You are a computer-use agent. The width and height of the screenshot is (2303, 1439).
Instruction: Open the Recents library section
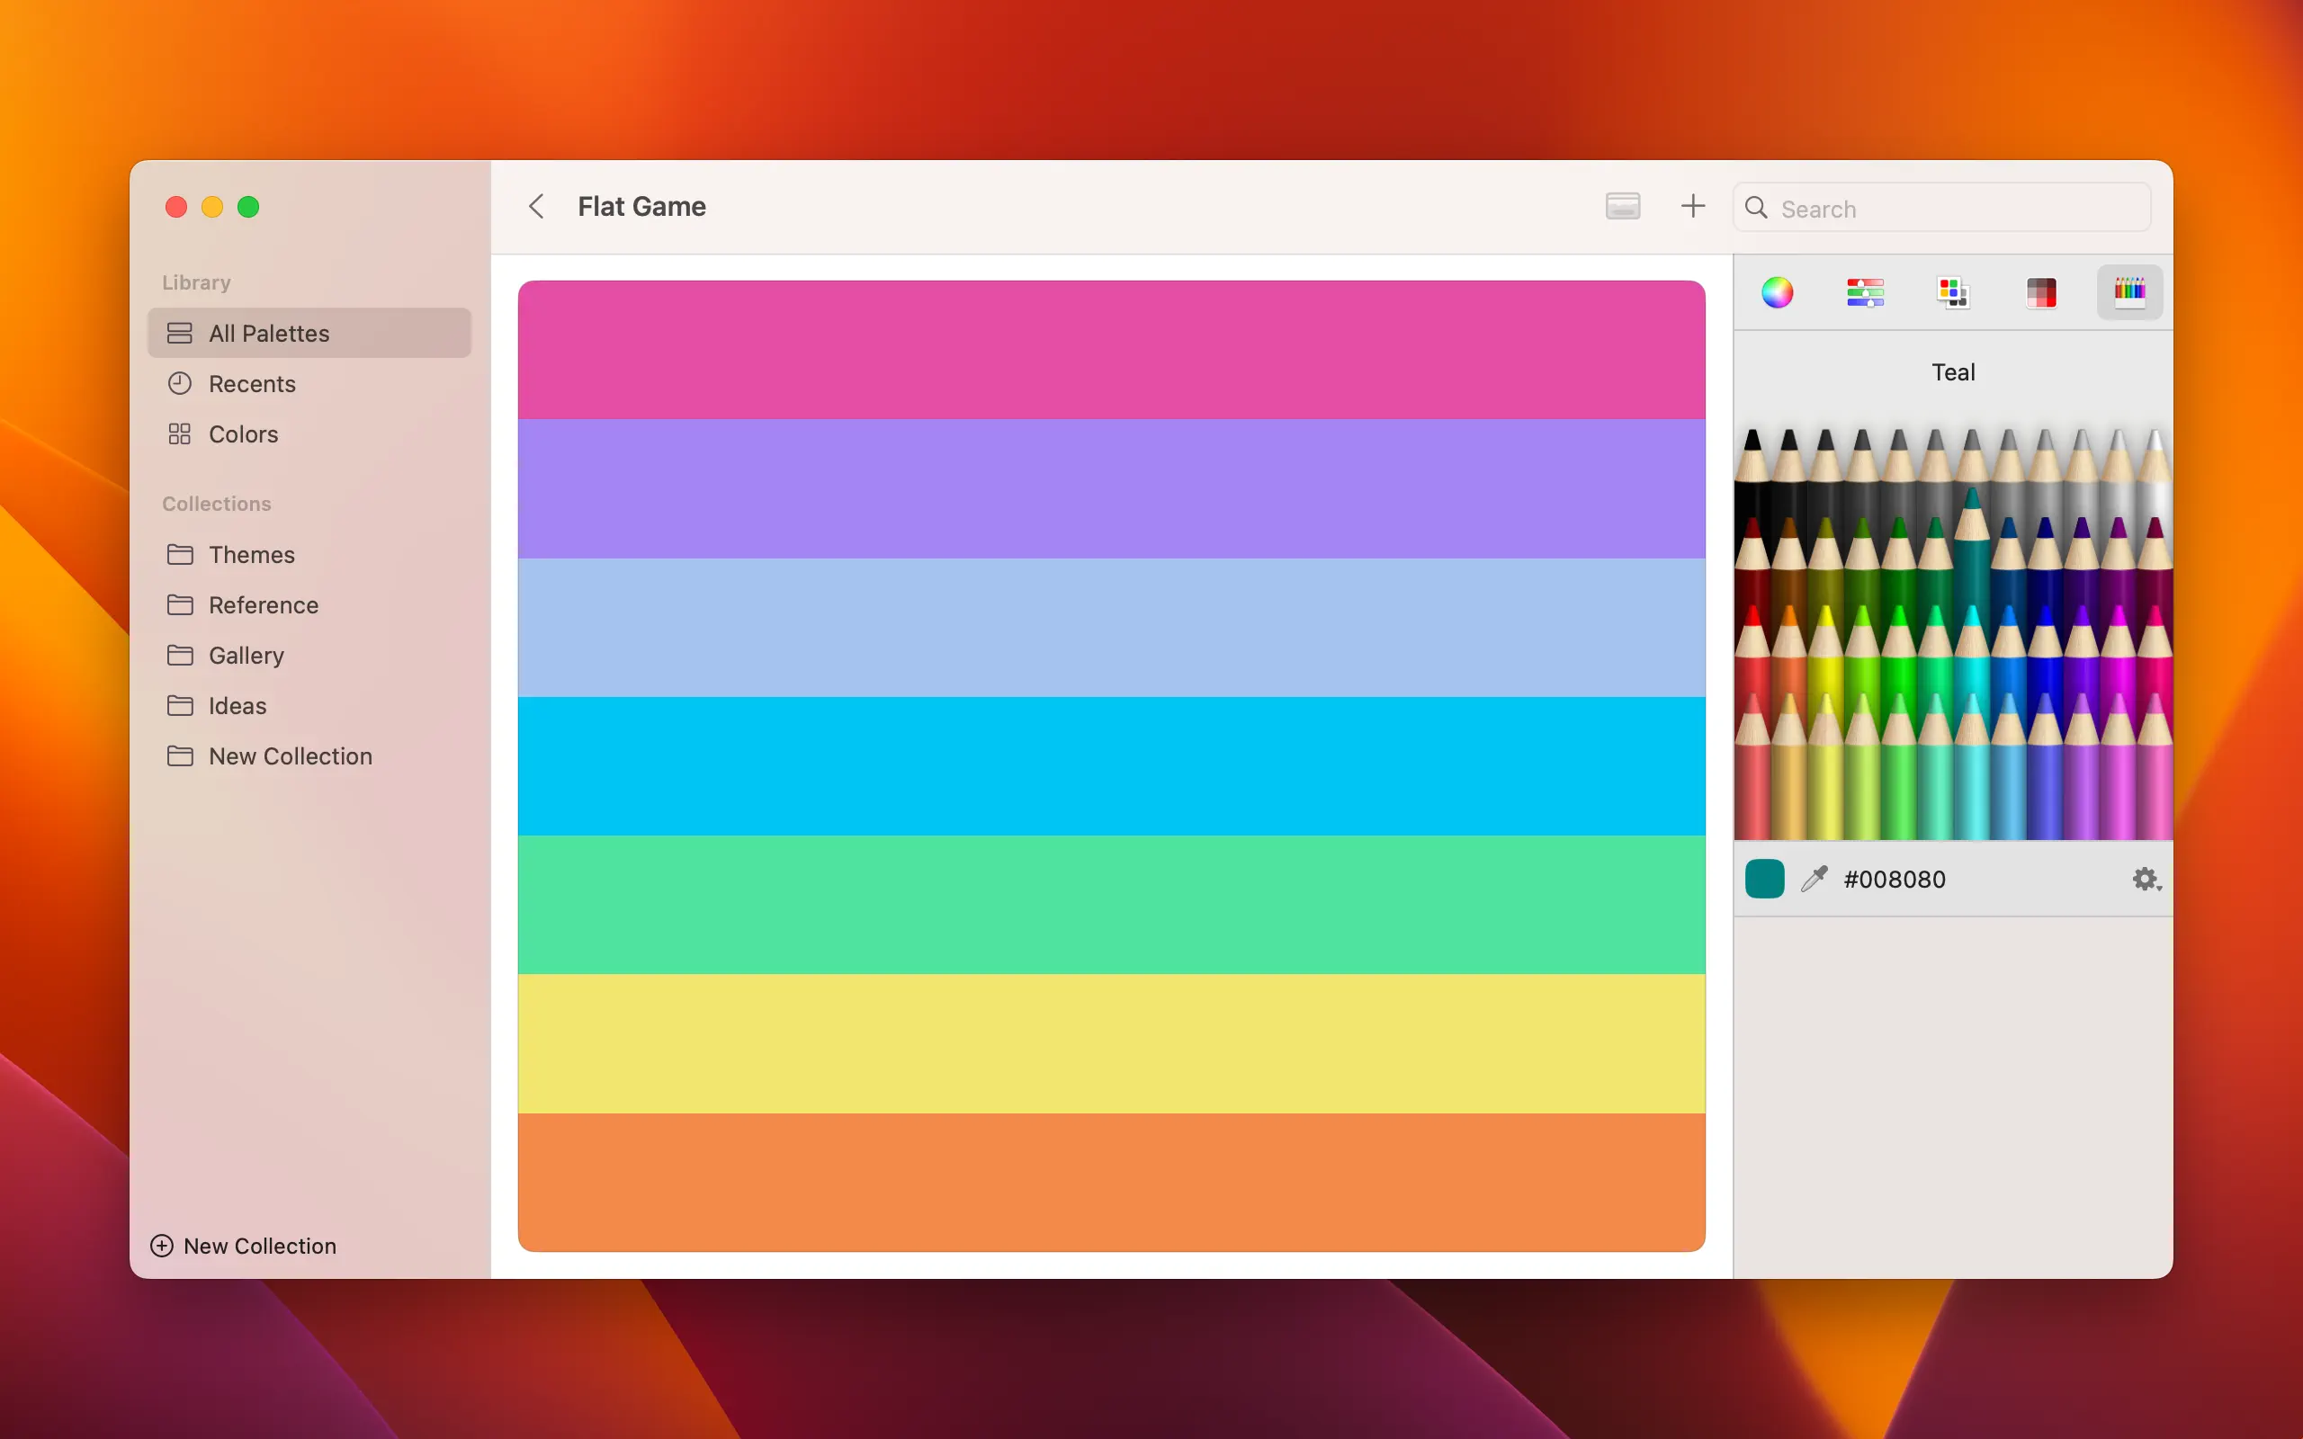(251, 383)
